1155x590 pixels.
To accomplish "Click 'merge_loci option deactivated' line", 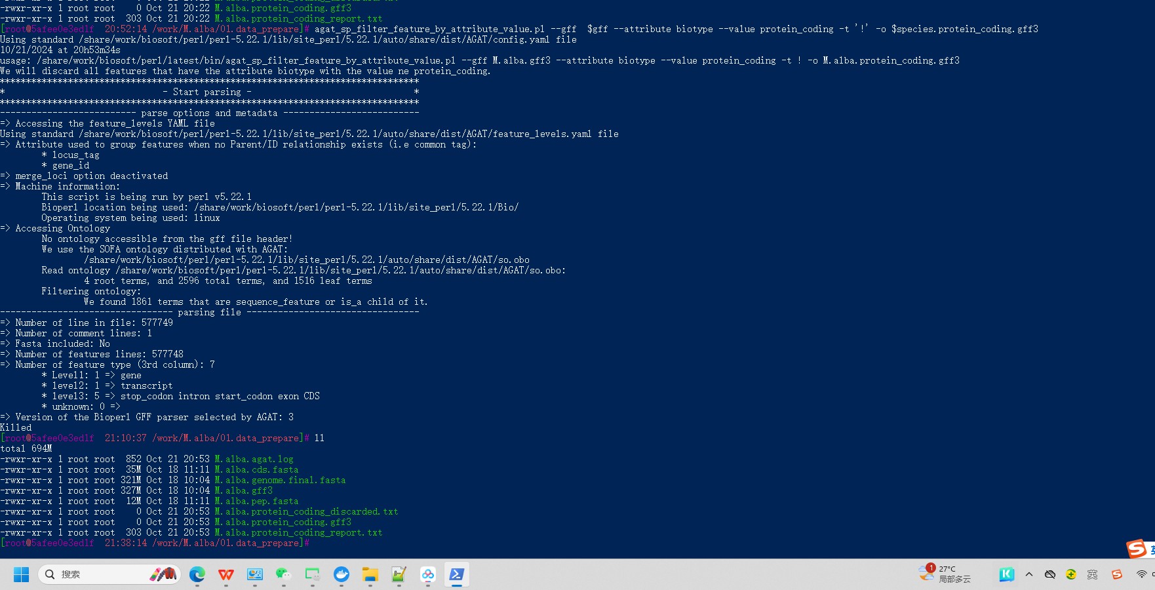I will tap(84, 176).
